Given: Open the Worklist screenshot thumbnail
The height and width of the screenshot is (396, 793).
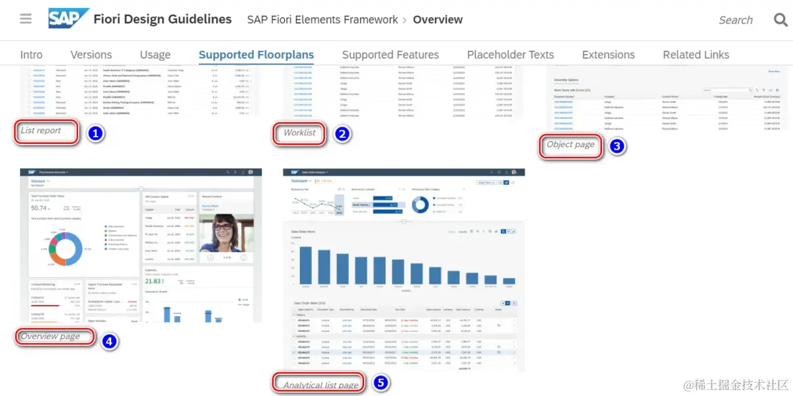Looking at the screenshot, I should [404, 91].
